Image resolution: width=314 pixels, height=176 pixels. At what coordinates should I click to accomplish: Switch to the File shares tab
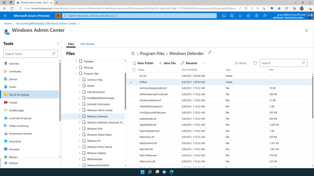pyautogui.click(x=87, y=44)
